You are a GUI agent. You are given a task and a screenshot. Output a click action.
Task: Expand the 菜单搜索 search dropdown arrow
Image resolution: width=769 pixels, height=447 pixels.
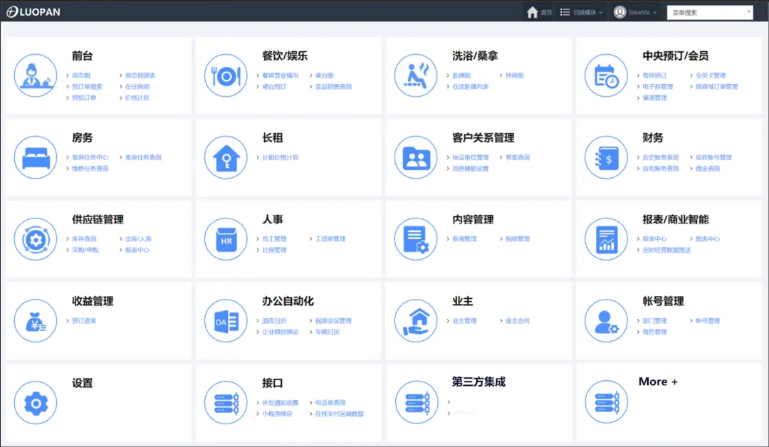748,11
